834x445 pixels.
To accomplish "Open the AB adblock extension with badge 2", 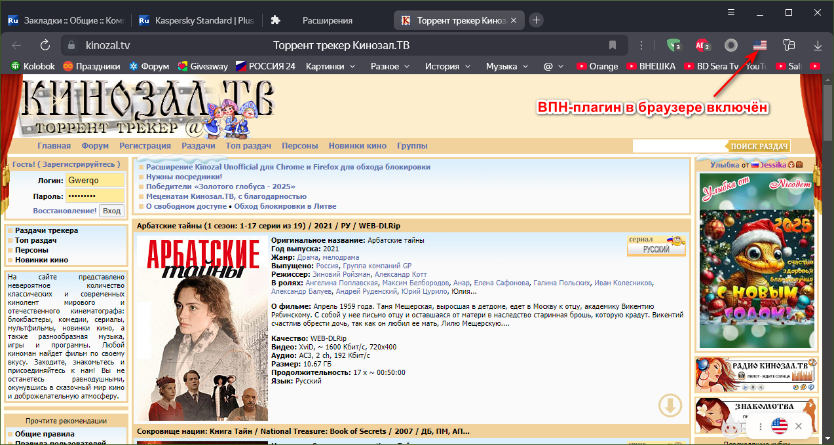I will point(702,45).
